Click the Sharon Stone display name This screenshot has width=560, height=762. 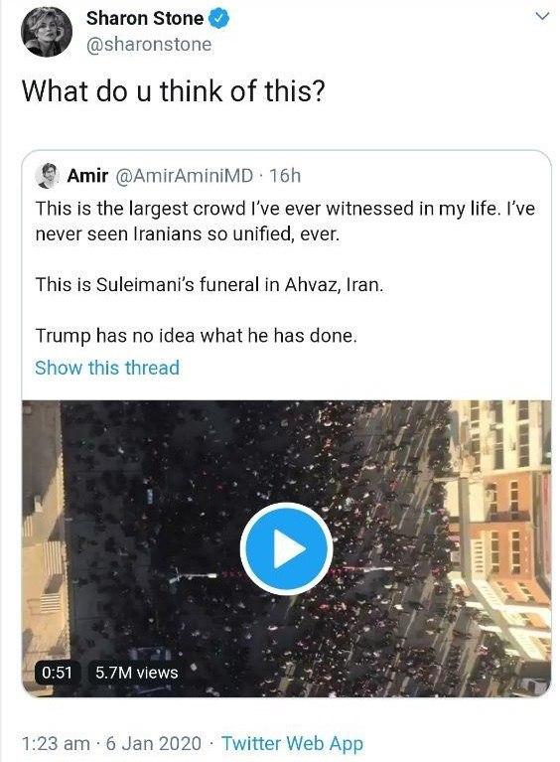(145, 18)
